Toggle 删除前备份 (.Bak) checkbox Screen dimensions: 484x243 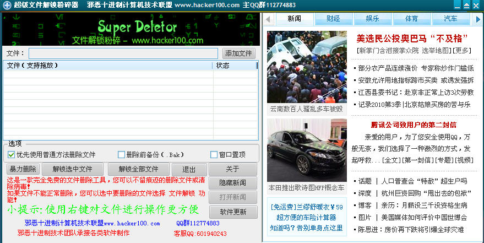click(122, 155)
